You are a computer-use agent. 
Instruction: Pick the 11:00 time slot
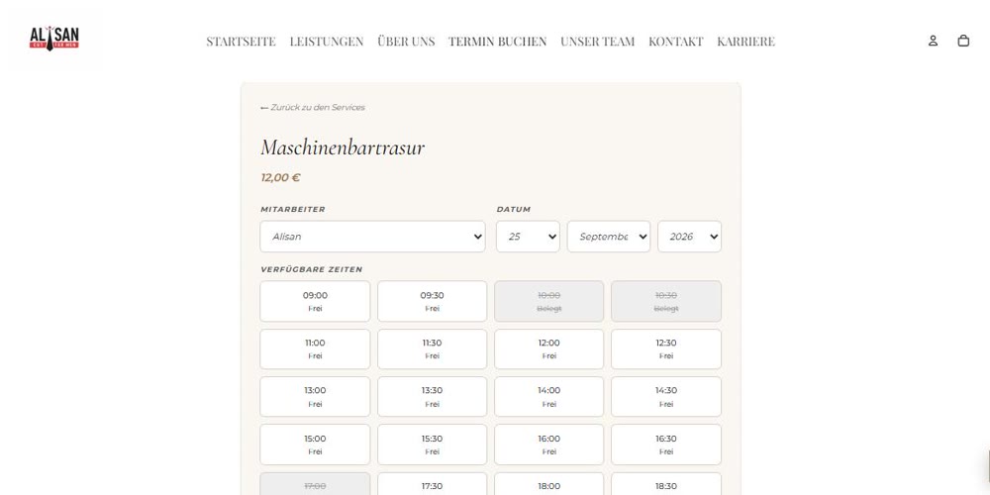click(315, 349)
